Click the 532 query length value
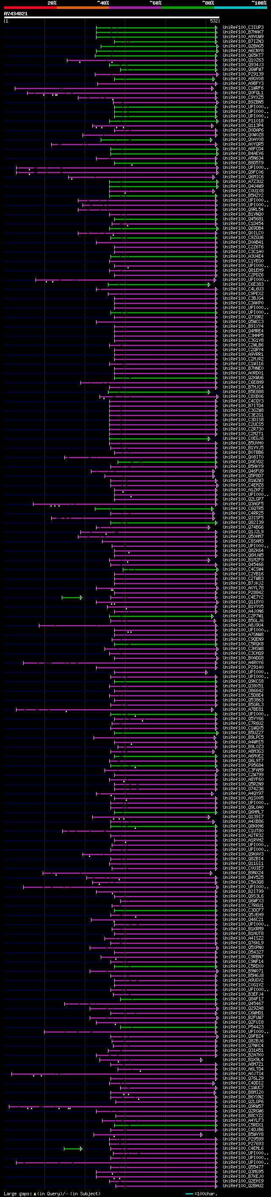Viewport: 271px width, 1197px height. [213, 21]
